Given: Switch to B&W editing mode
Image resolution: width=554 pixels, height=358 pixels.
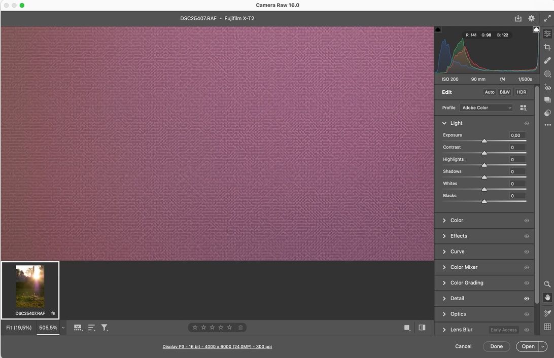Looking at the screenshot, I should point(505,92).
